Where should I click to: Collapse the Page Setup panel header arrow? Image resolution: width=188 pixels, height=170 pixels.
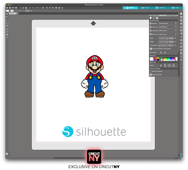150,15
